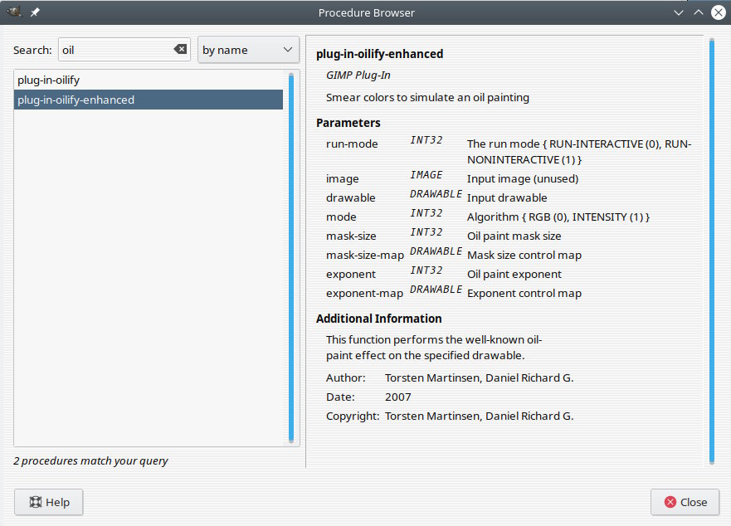This screenshot has height=526, width=731.
Task: Open the 'by name' search type dropdown
Action: coord(248,50)
